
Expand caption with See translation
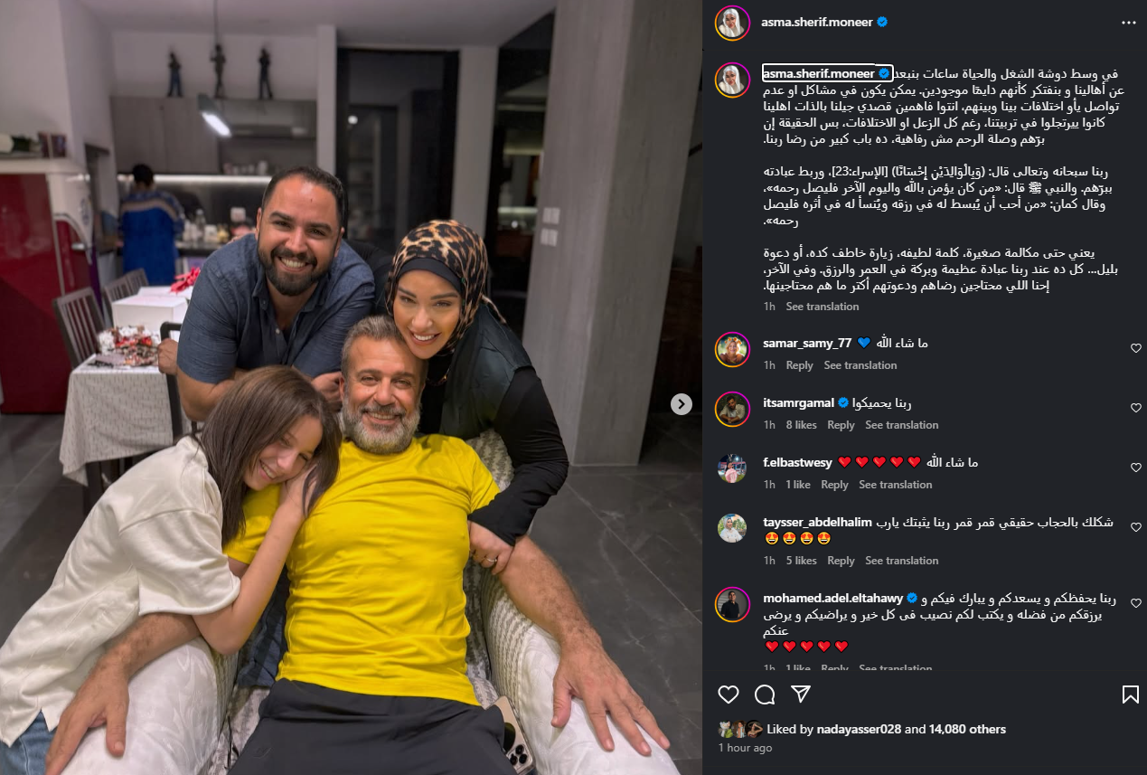823,307
